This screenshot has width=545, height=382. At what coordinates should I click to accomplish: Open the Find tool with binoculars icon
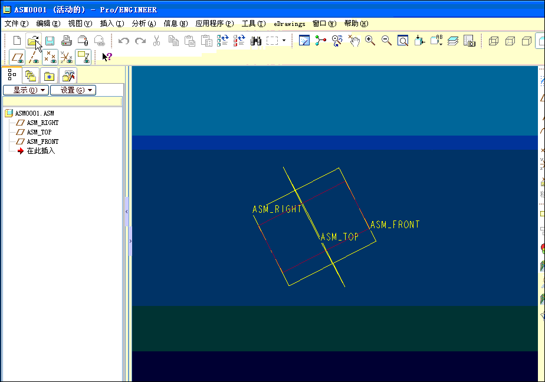tap(256, 41)
